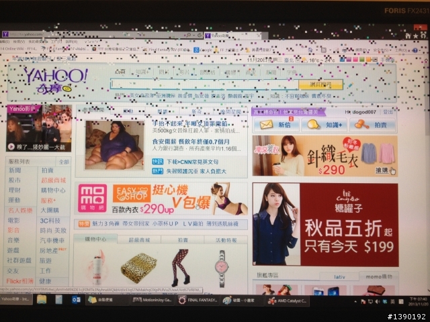430x322 pixels.
Task: Select the momo購物 tab in 旗艦專區
Action: [379, 276]
